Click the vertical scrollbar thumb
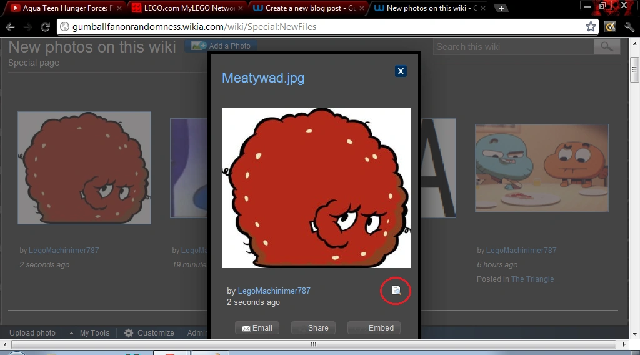 (x=635, y=69)
